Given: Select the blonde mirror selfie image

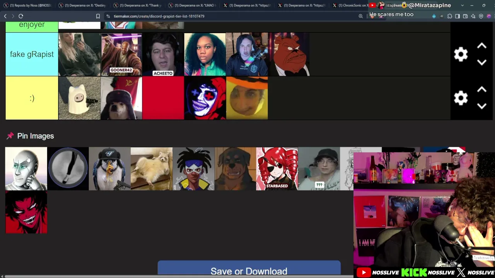Looking at the screenshot, I should point(79,54).
